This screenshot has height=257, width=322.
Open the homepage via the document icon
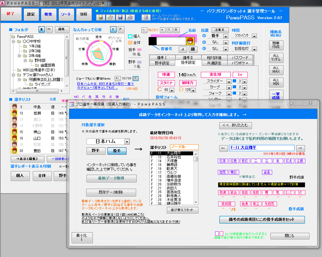tap(146, 17)
